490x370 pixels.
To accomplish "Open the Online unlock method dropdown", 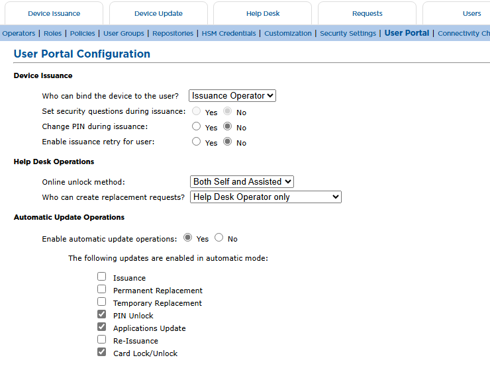I will 242,181.
